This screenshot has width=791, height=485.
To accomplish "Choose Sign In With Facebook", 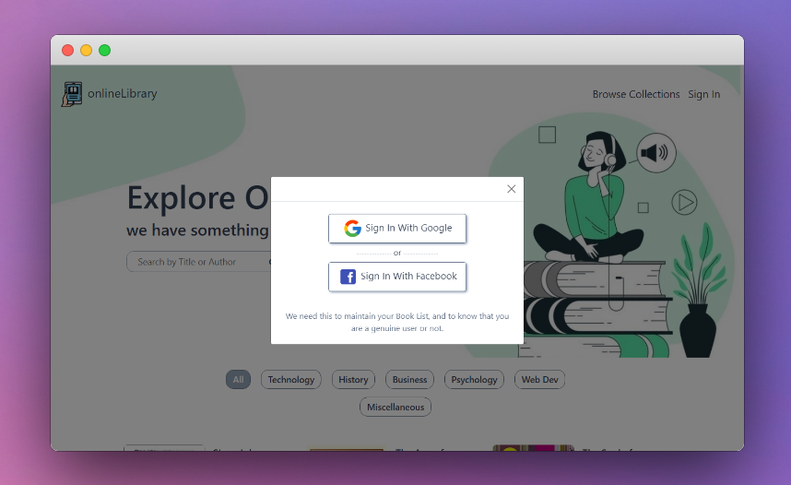I will point(397,277).
